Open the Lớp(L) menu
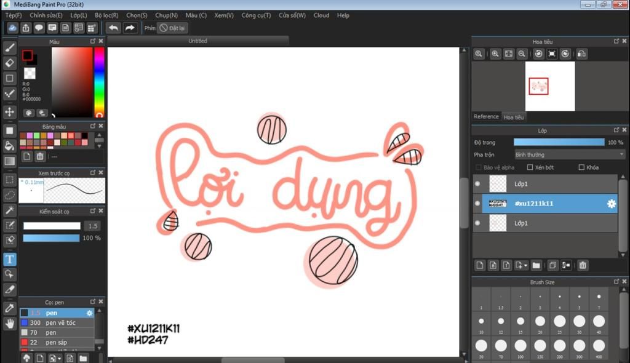 79,15
